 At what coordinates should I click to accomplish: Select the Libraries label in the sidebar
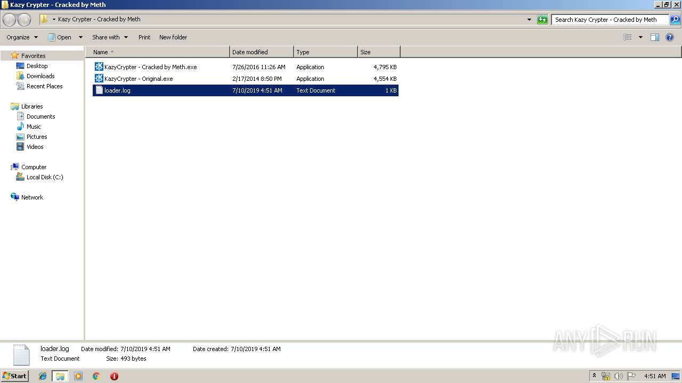pos(32,106)
